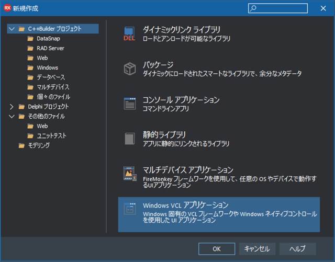
Task: Select その他のファイル tree label
Action: 47,117
